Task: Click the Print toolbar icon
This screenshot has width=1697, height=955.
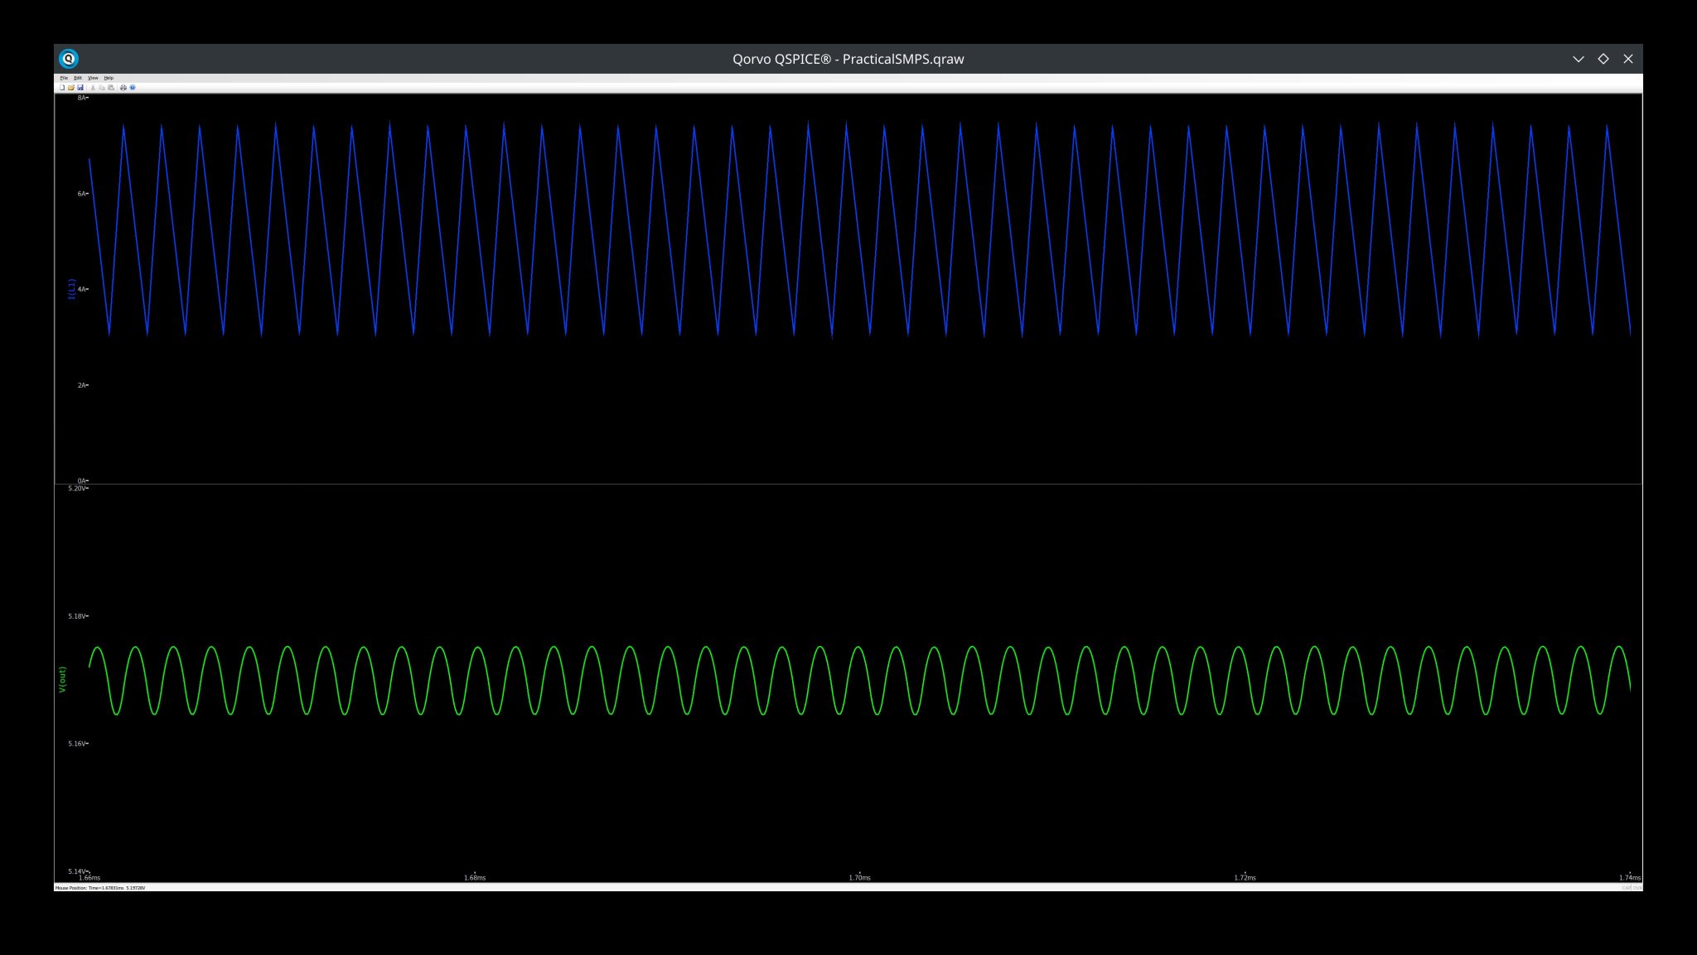Action: point(123,87)
